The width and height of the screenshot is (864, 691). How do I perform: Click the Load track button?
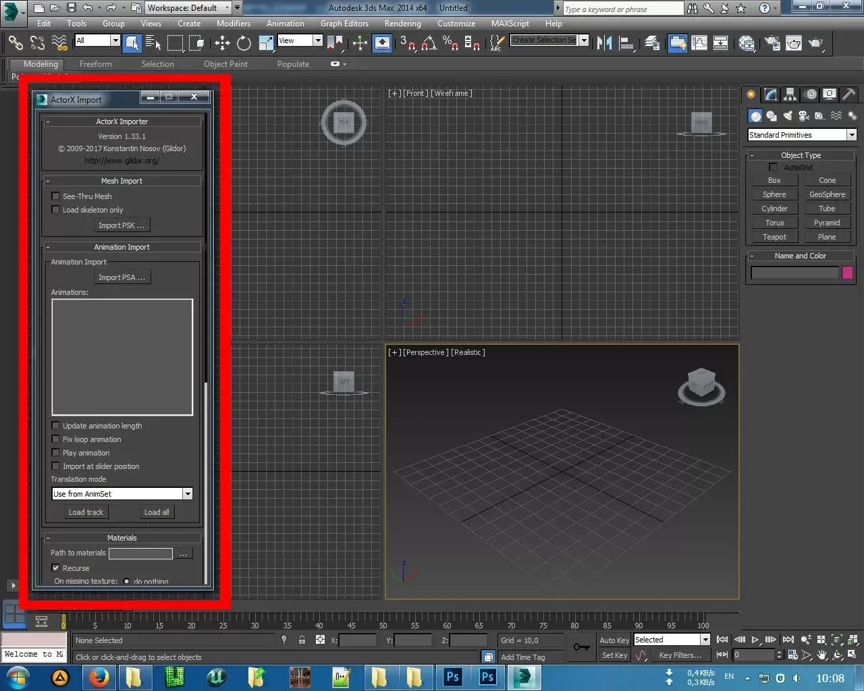pyautogui.click(x=86, y=512)
